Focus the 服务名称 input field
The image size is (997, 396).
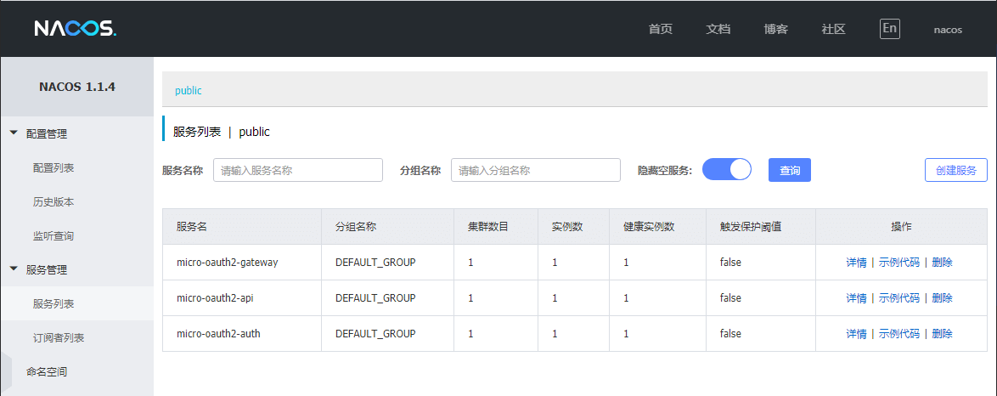point(298,170)
